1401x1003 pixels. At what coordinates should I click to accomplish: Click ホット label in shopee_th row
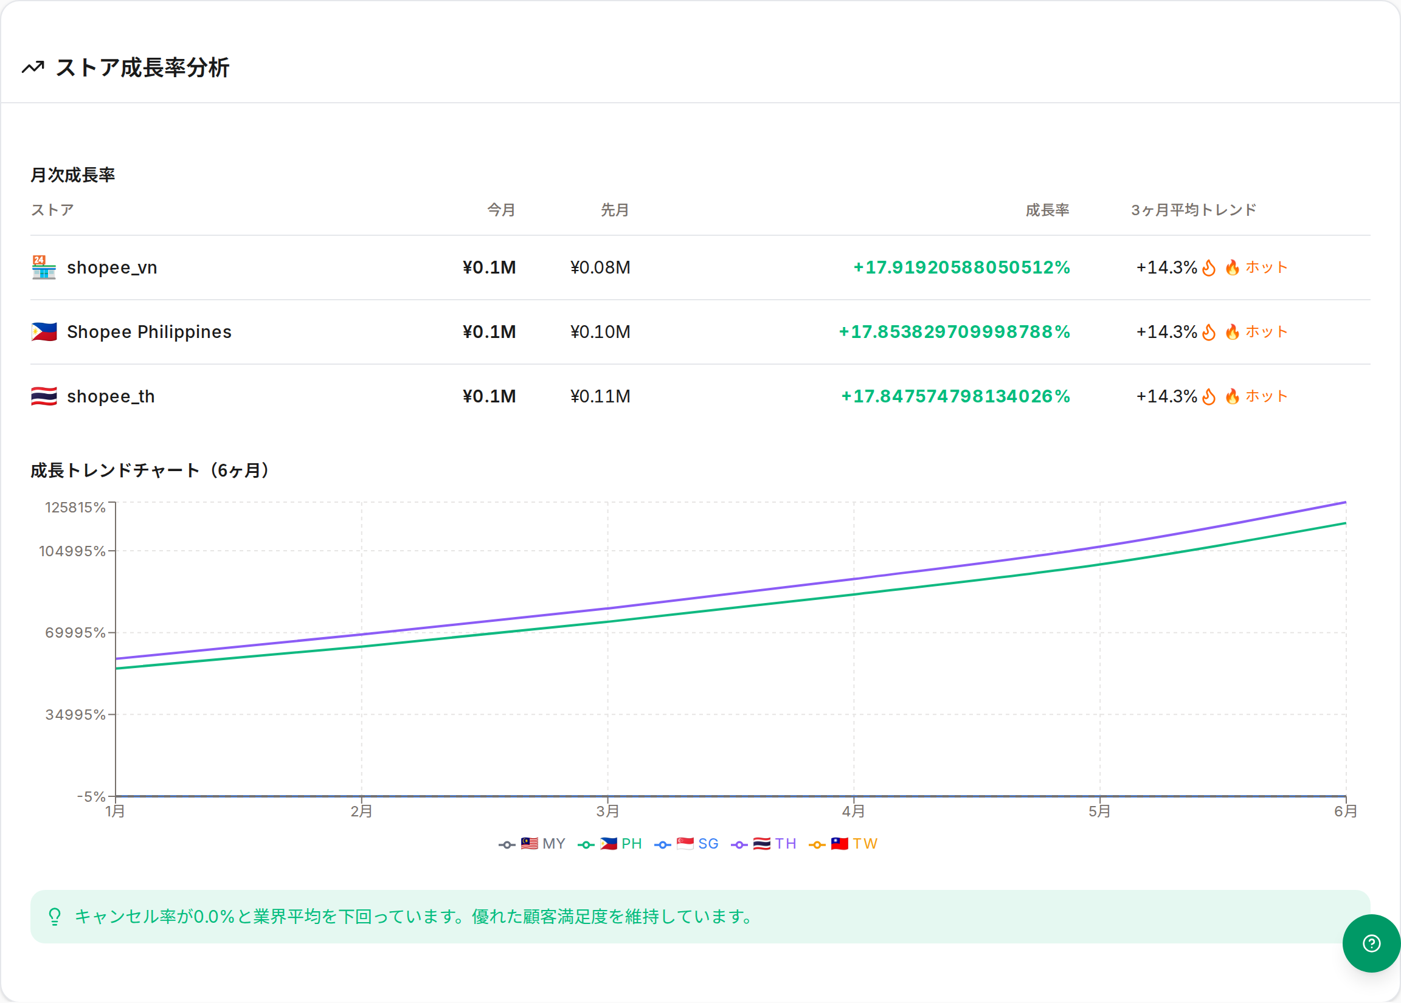(x=1266, y=396)
